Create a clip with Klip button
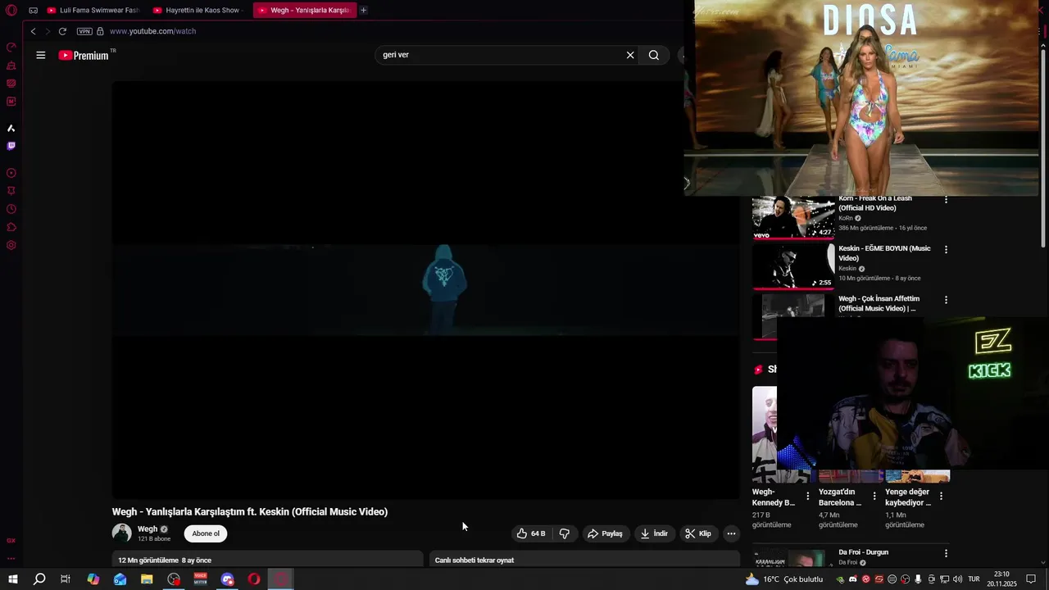 tap(698, 533)
